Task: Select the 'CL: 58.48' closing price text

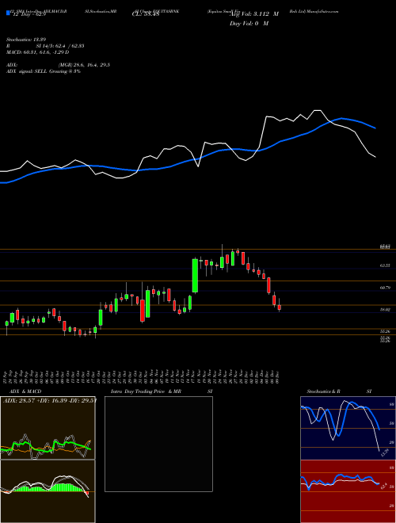Action: pyautogui.click(x=146, y=14)
